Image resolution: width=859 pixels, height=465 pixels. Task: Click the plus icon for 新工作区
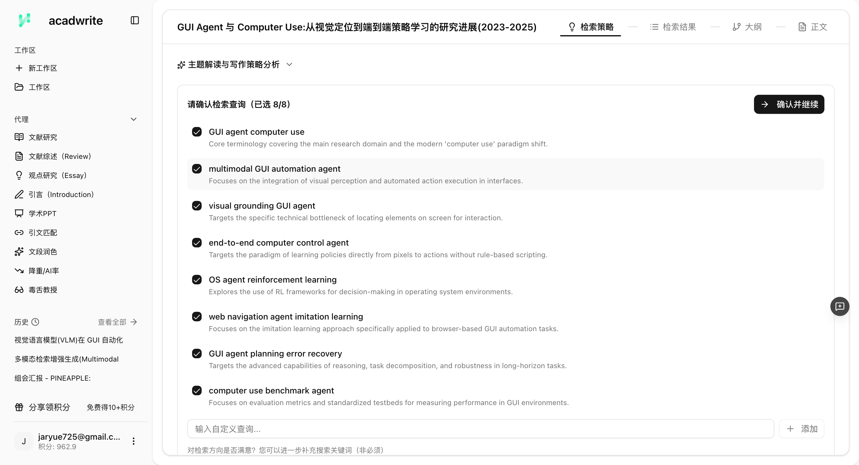[19, 68]
